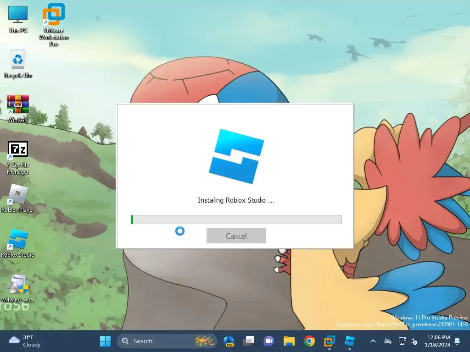The image size is (470, 352).
Task: Select the 'Installing Roblox Studio ...' status text
Action: (236, 200)
